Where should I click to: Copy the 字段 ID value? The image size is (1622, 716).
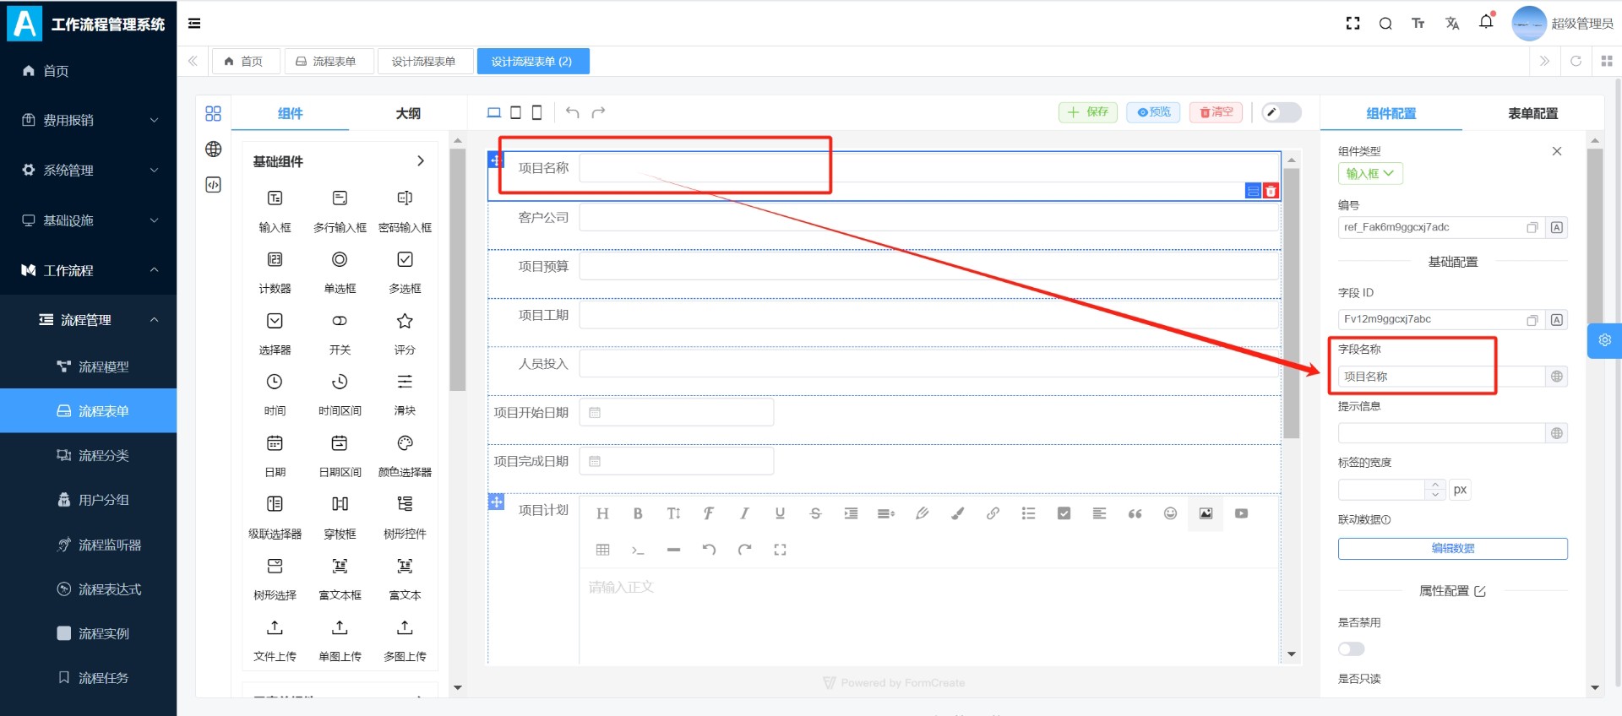(x=1532, y=320)
